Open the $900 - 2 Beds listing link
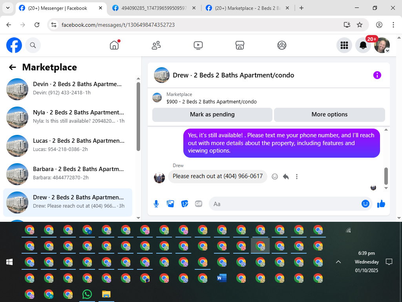The height and width of the screenshot is (302, 402). 212,102
